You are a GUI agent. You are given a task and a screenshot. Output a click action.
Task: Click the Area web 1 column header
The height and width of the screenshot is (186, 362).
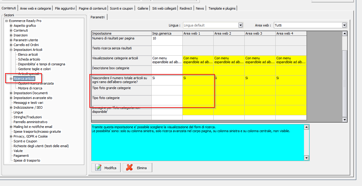pyautogui.click(x=198, y=33)
